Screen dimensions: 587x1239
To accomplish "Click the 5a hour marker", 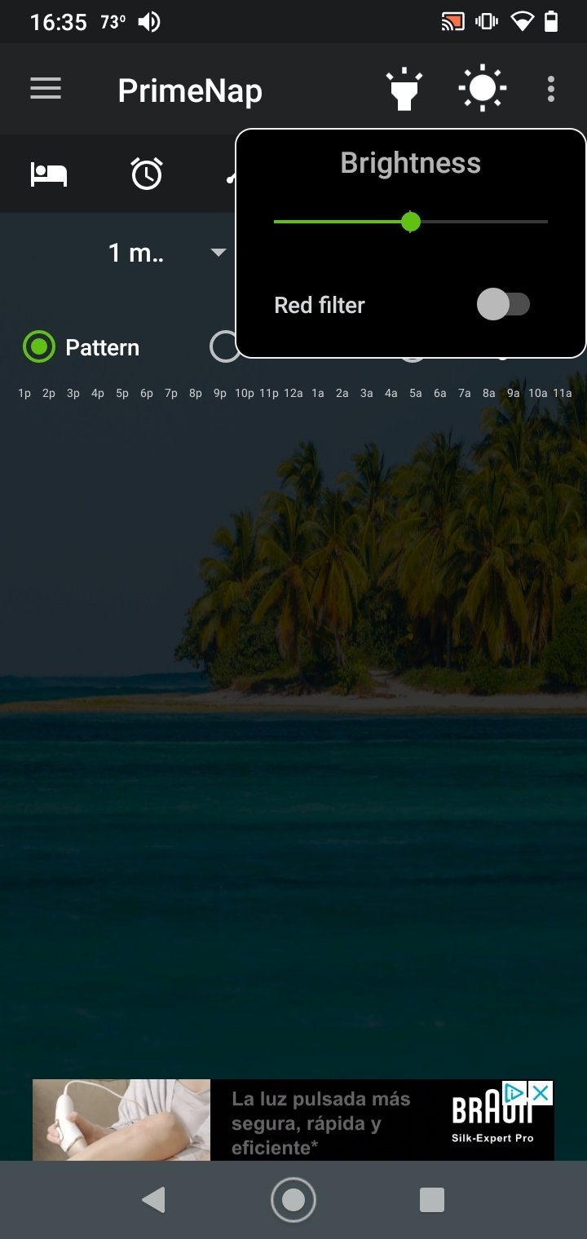I will [x=416, y=394].
